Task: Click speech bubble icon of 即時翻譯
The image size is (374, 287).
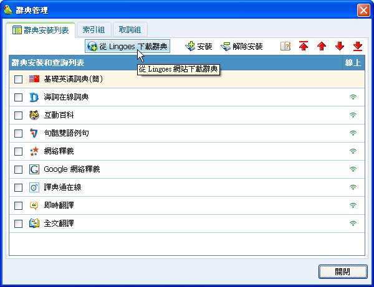Action: pos(34,205)
